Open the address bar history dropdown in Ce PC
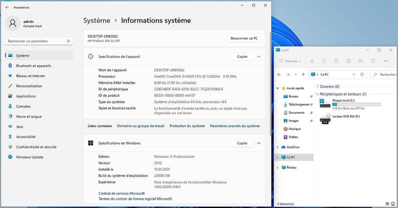 354,75
